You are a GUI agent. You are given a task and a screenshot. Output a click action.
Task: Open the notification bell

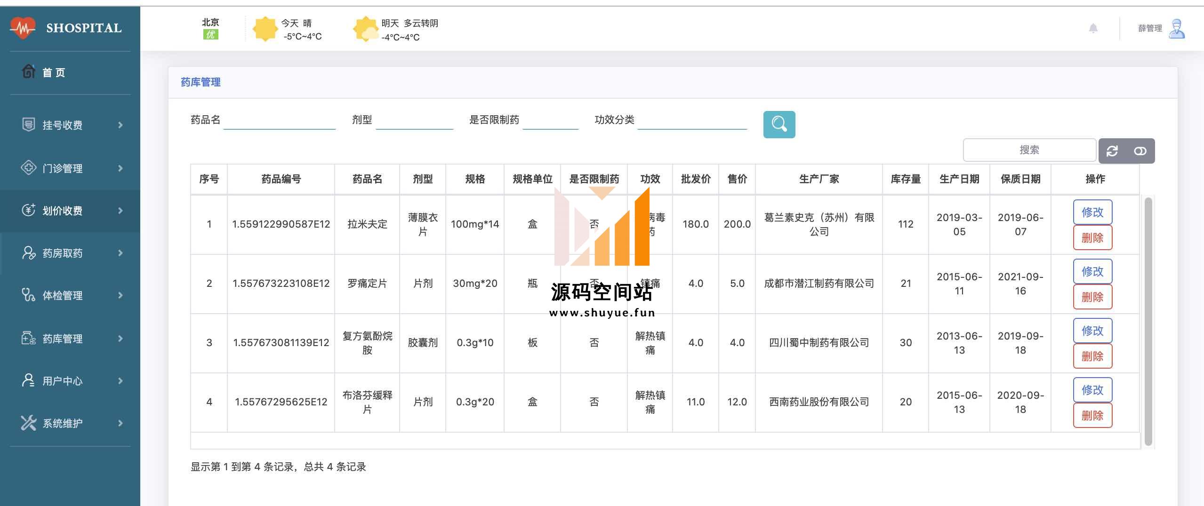pyautogui.click(x=1093, y=29)
